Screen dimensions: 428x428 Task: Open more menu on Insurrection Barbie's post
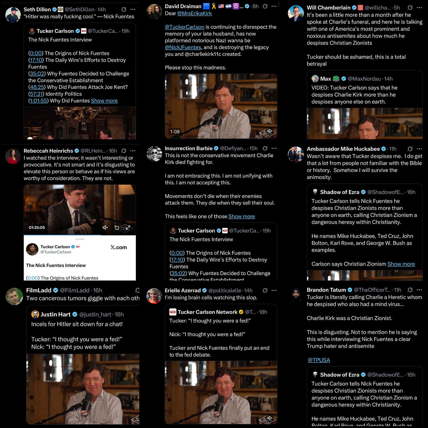point(274,148)
